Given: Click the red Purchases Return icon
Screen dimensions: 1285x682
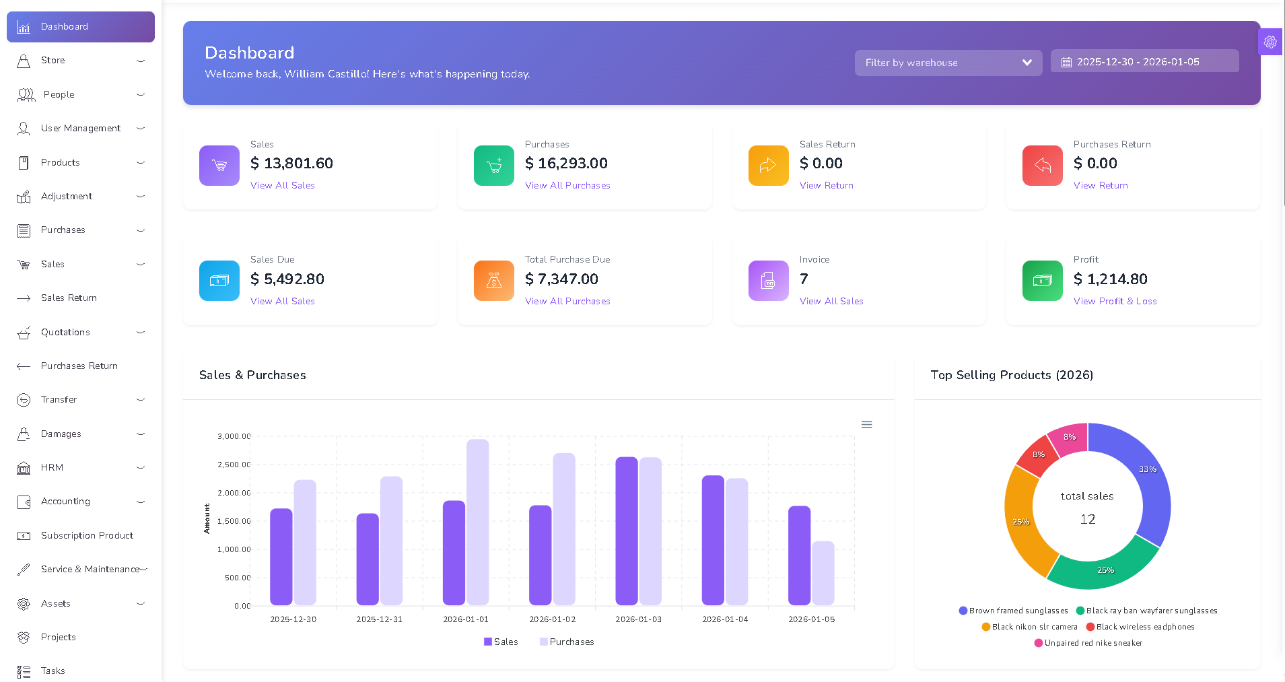Looking at the screenshot, I should (x=1042, y=166).
